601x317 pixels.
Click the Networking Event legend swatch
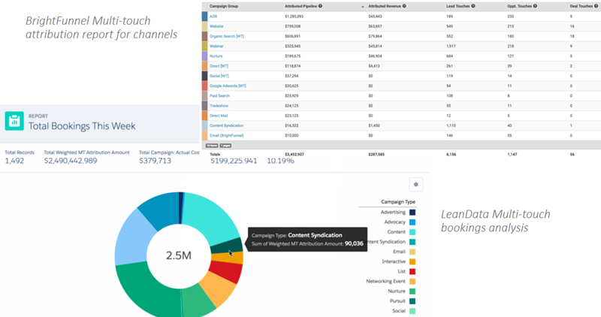412,282
